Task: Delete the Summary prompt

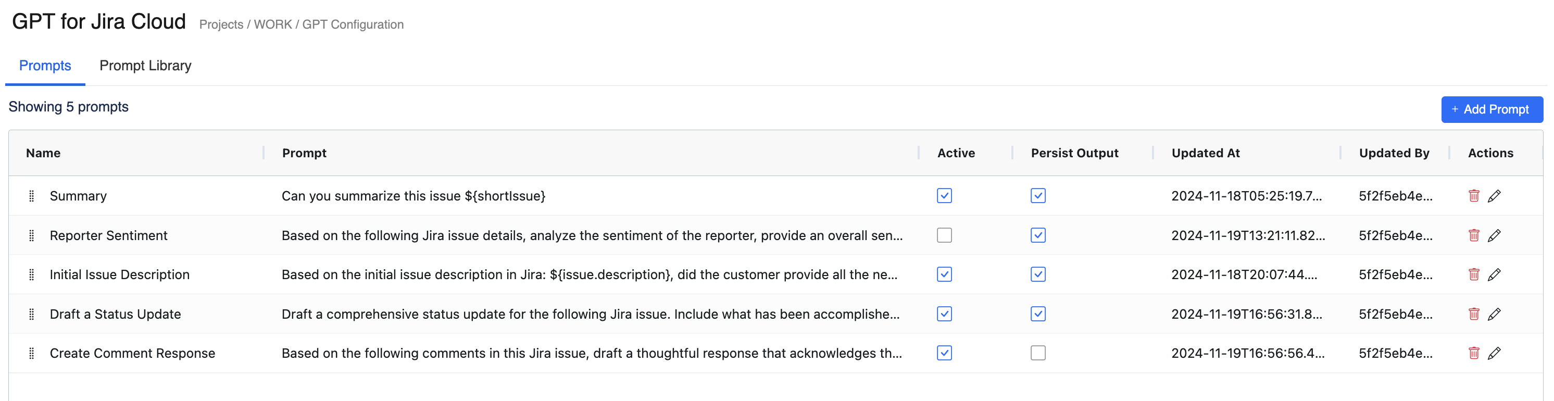Action: coord(1473,196)
